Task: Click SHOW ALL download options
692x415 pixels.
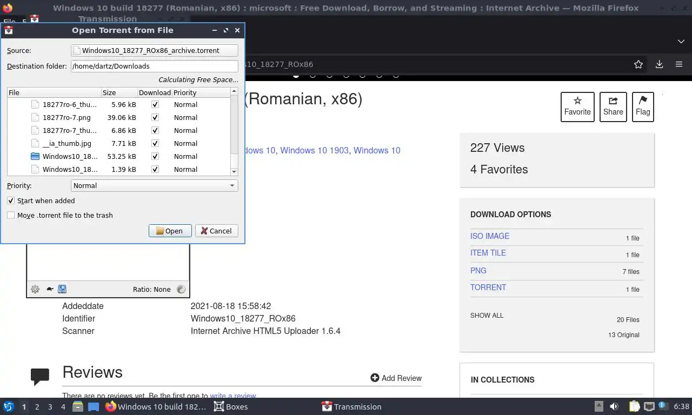Action: (487, 316)
